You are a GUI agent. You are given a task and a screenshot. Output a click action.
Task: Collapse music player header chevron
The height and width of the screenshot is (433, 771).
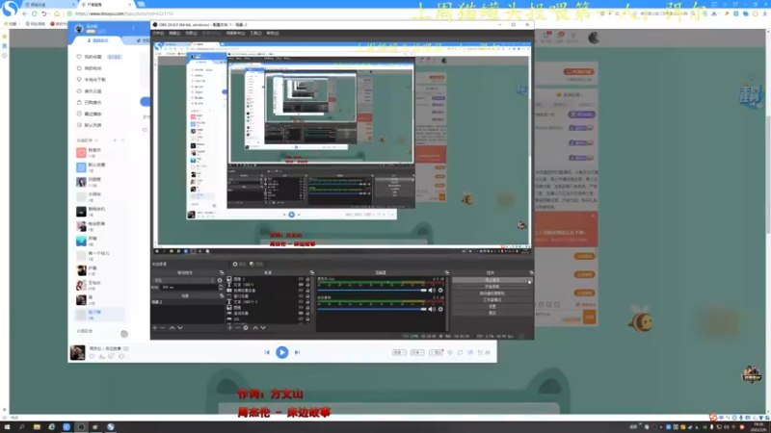tap(134, 28)
